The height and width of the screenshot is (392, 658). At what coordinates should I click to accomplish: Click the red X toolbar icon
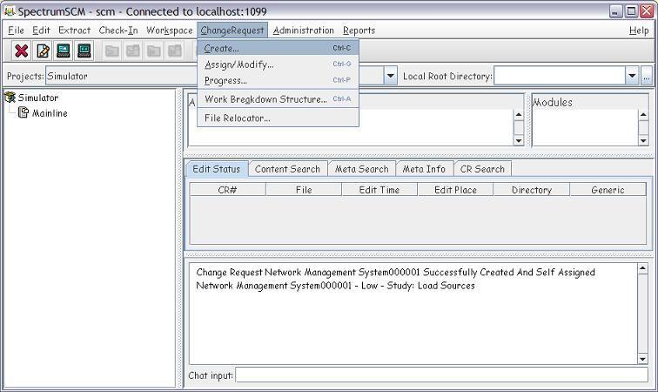22,51
